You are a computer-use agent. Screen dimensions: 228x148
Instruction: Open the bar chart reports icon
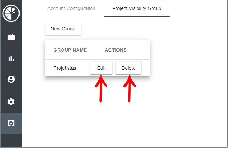point(11,58)
